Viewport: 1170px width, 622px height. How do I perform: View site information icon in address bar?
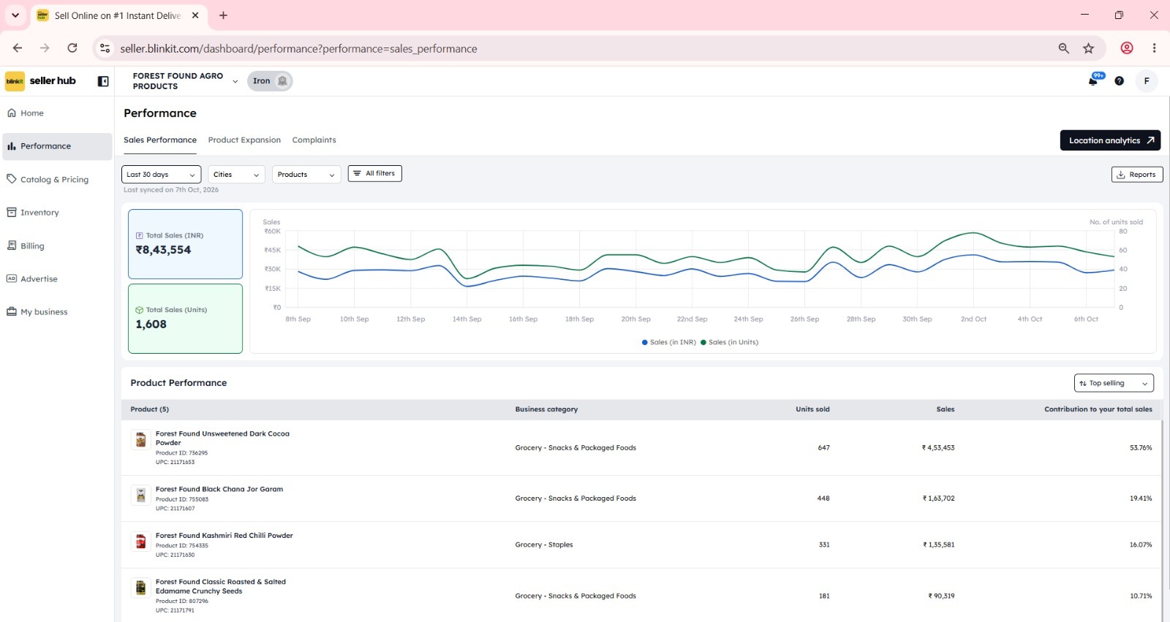105,48
